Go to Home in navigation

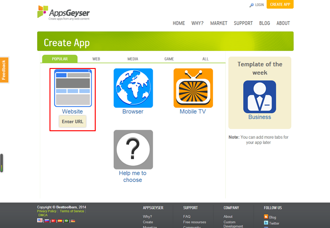[179, 23]
